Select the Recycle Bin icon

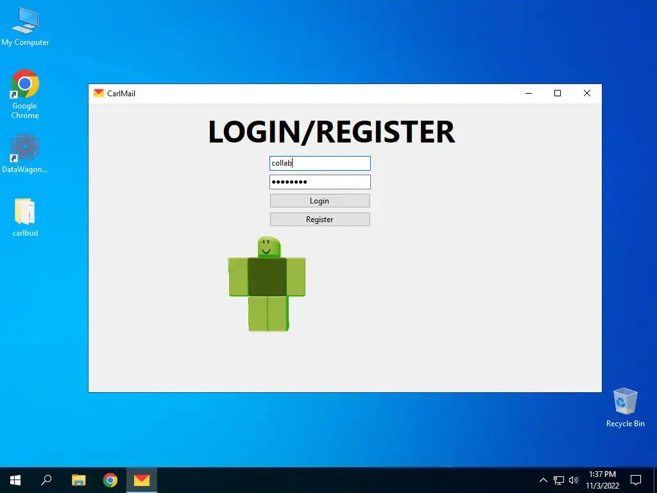point(625,408)
